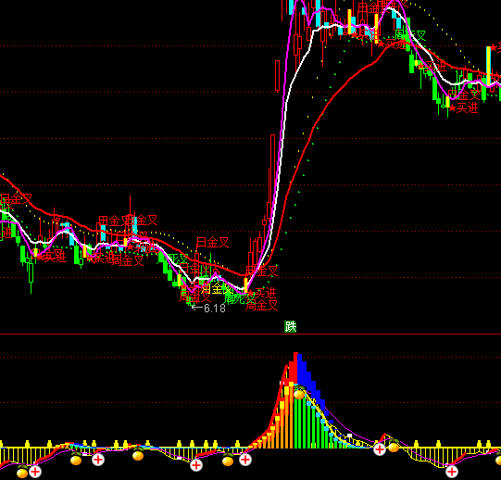Click the tall yellow-cyan candle at the far right

pos(489,67)
